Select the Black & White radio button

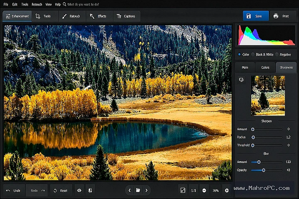(x=253, y=54)
